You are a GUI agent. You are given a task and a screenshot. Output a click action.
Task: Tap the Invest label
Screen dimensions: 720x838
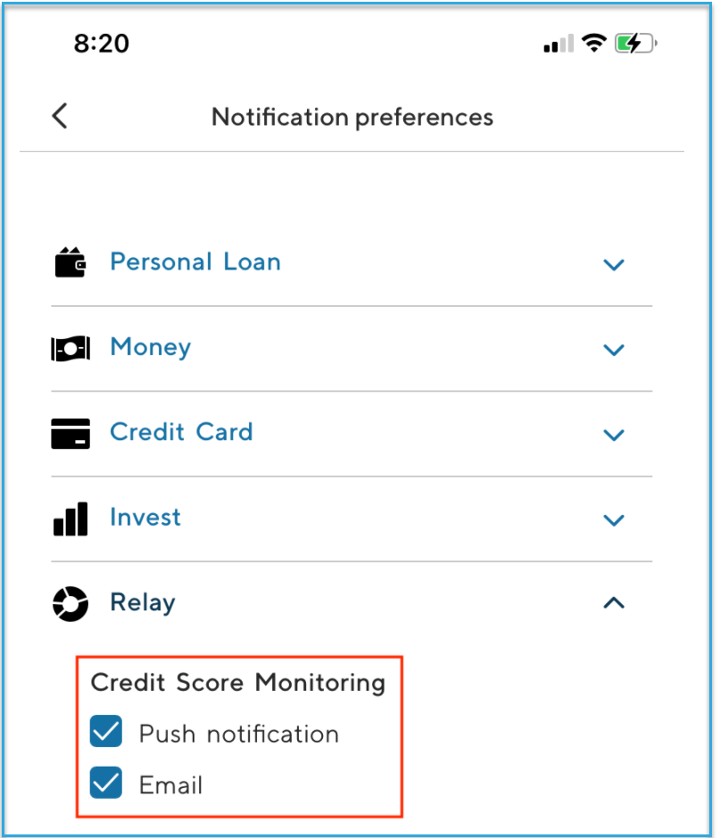[x=145, y=518]
